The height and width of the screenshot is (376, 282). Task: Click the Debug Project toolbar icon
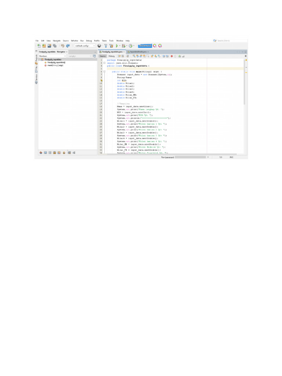124,46
